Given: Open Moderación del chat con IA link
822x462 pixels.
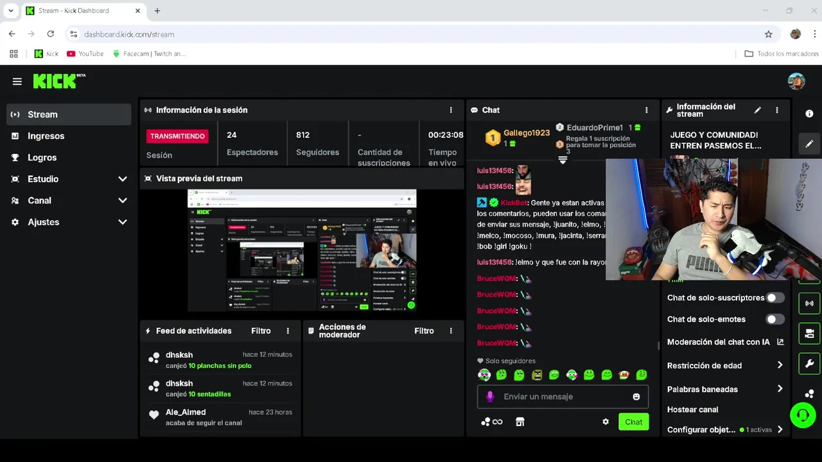Looking at the screenshot, I should click(x=726, y=342).
